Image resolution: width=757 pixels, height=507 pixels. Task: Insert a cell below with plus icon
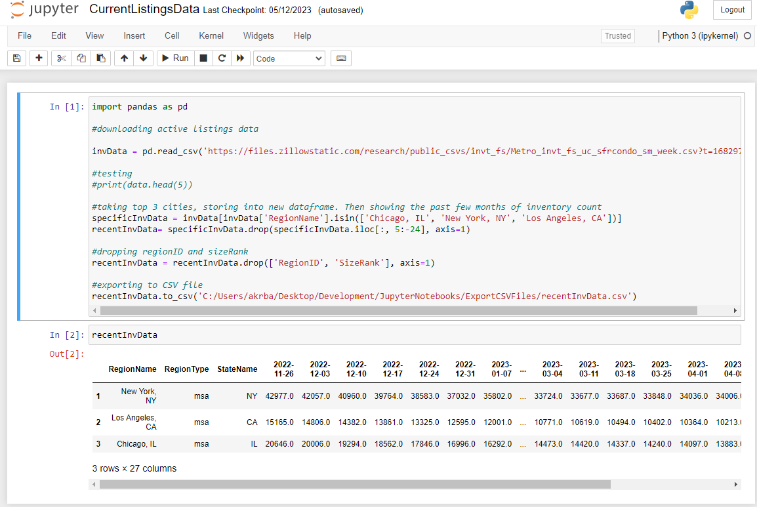[39, 58]
